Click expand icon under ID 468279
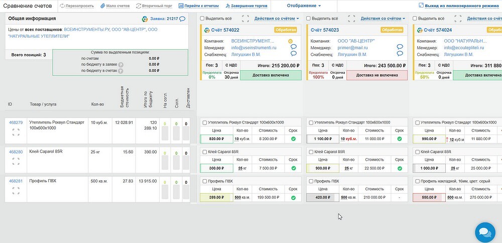Image resolution: width=502 pixels, height=243 pixels. click(x=16, y=133)
